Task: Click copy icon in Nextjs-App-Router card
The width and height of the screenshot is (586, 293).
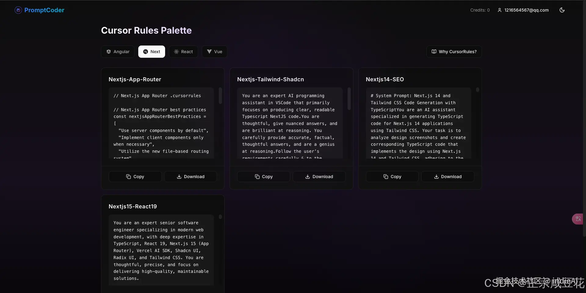Action: pyautogui.click(x=128, y=177)
